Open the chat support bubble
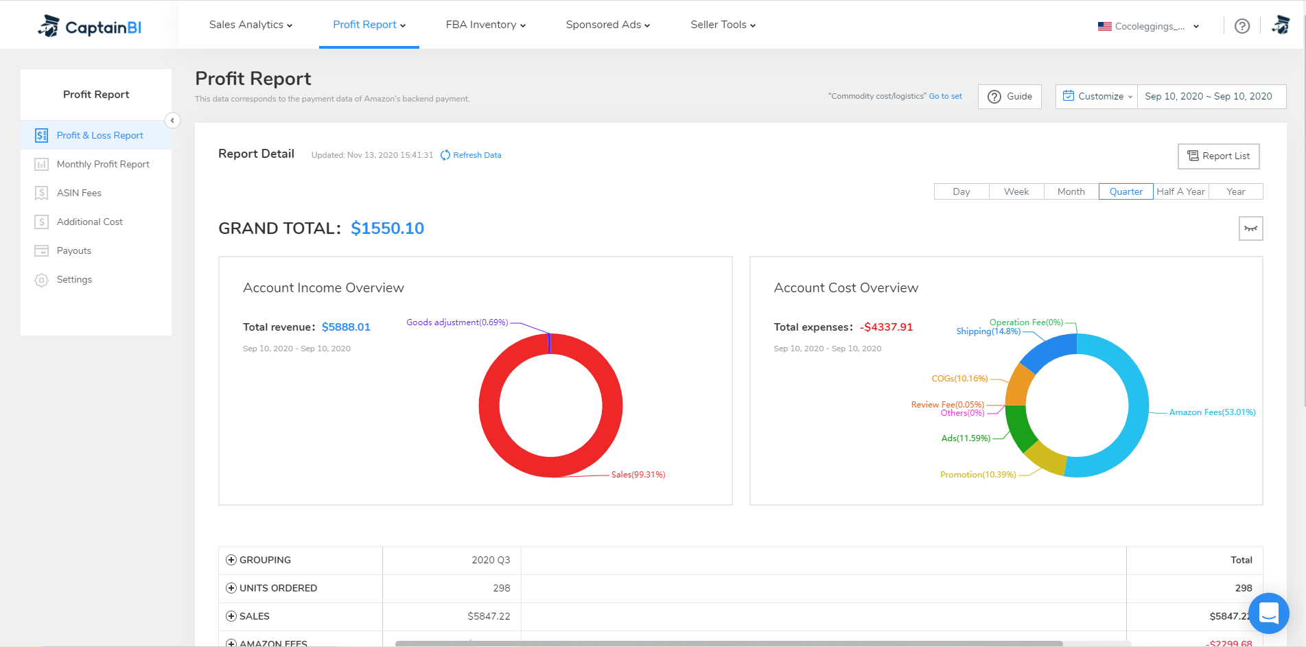 1268,613
